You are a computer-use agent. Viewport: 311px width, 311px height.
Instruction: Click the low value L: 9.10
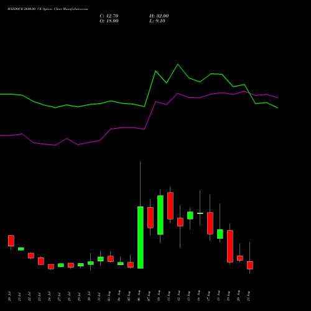[157, 21]
